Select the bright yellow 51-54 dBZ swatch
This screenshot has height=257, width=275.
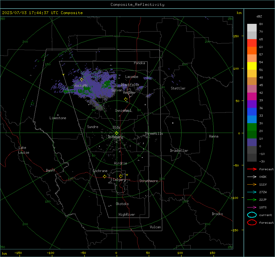pyautogui.click(x=252, y=66)
